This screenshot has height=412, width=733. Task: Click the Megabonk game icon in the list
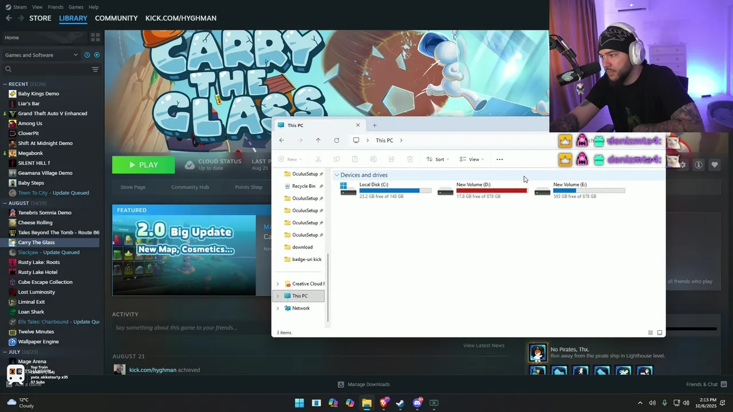click(13, 153)
